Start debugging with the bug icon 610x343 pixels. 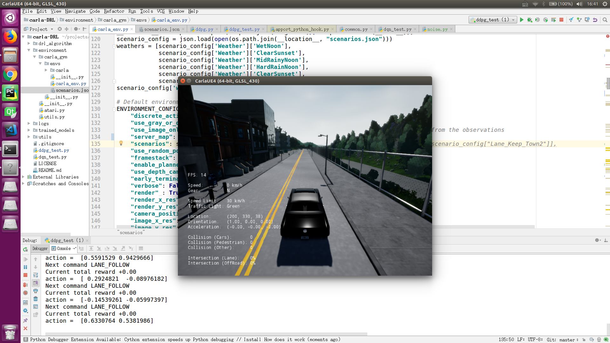click(530, 19)
